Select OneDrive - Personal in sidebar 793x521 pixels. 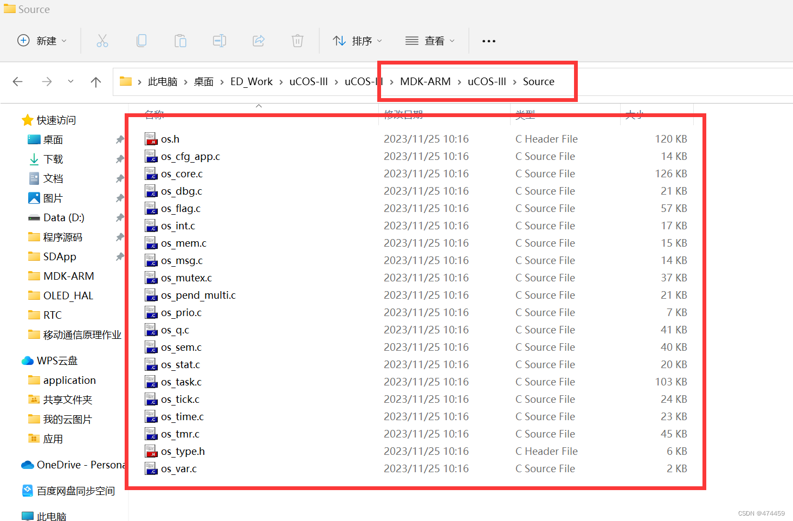[80, 465]
